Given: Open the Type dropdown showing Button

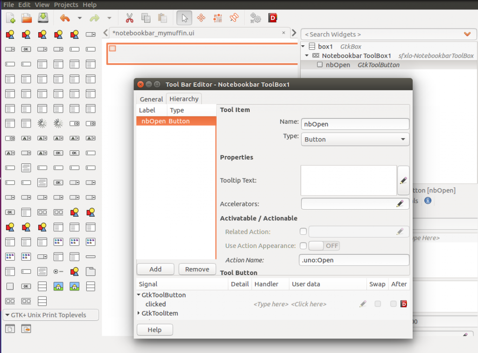Looking at the screenshot, I should pyautogui.click(x=355, y=139).
